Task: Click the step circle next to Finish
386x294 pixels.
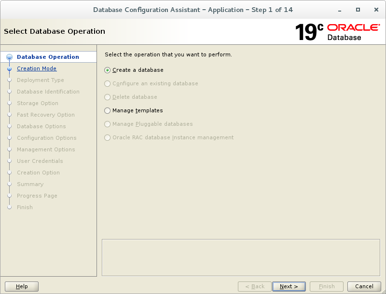Action: [x=10, y=207]
